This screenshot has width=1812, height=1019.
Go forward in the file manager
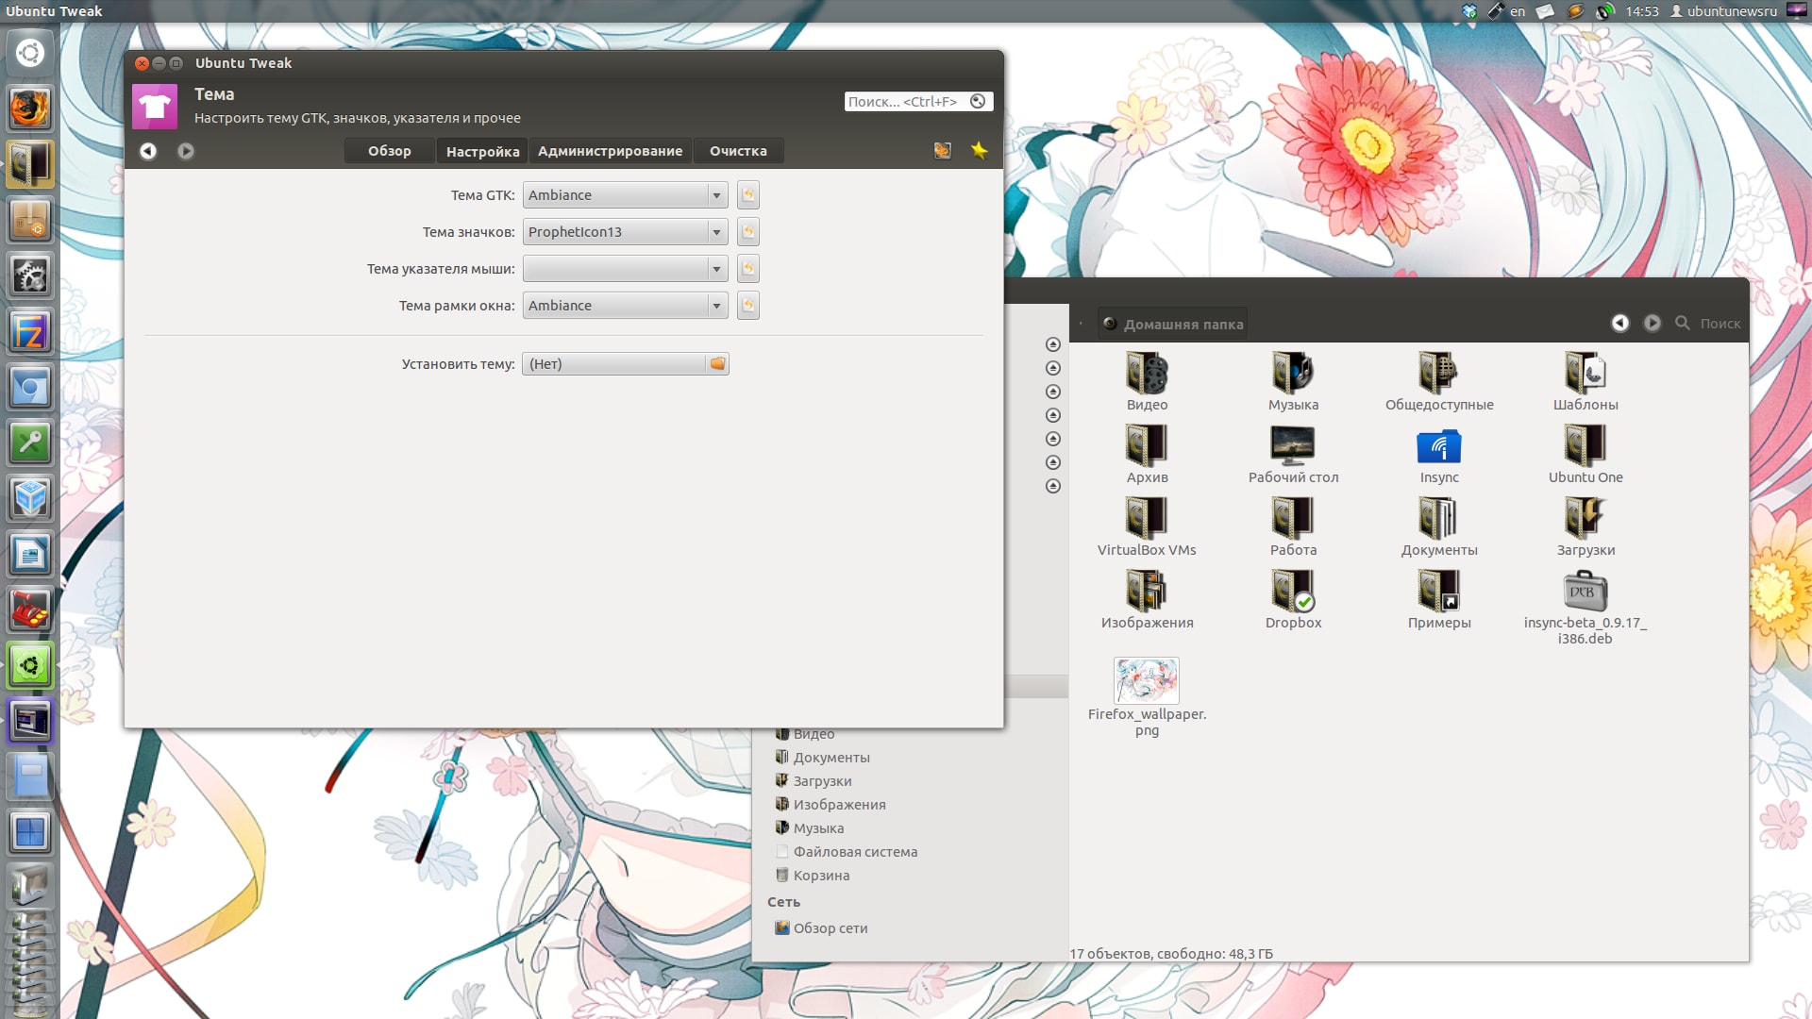tap(1653, 323)
